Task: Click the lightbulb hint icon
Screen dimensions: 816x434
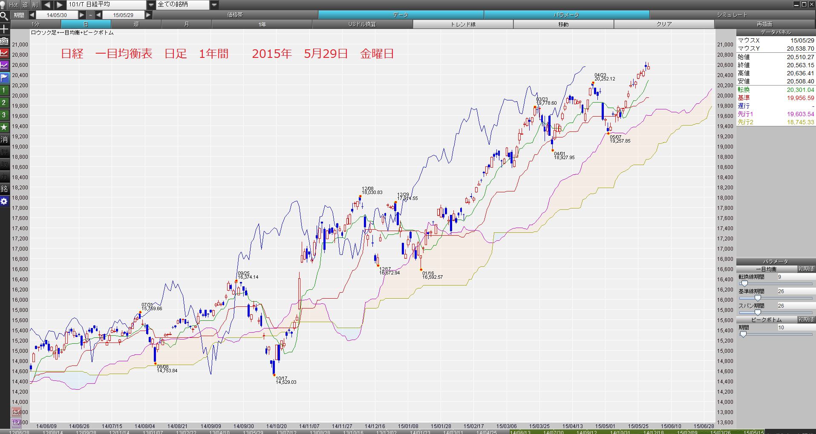Action: tap(3, 5)
